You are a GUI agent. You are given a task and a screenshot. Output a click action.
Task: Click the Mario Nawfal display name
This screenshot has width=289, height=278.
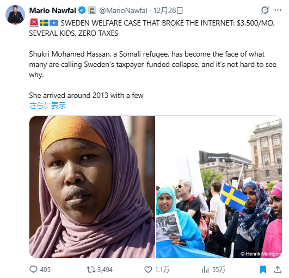[53, 10]
